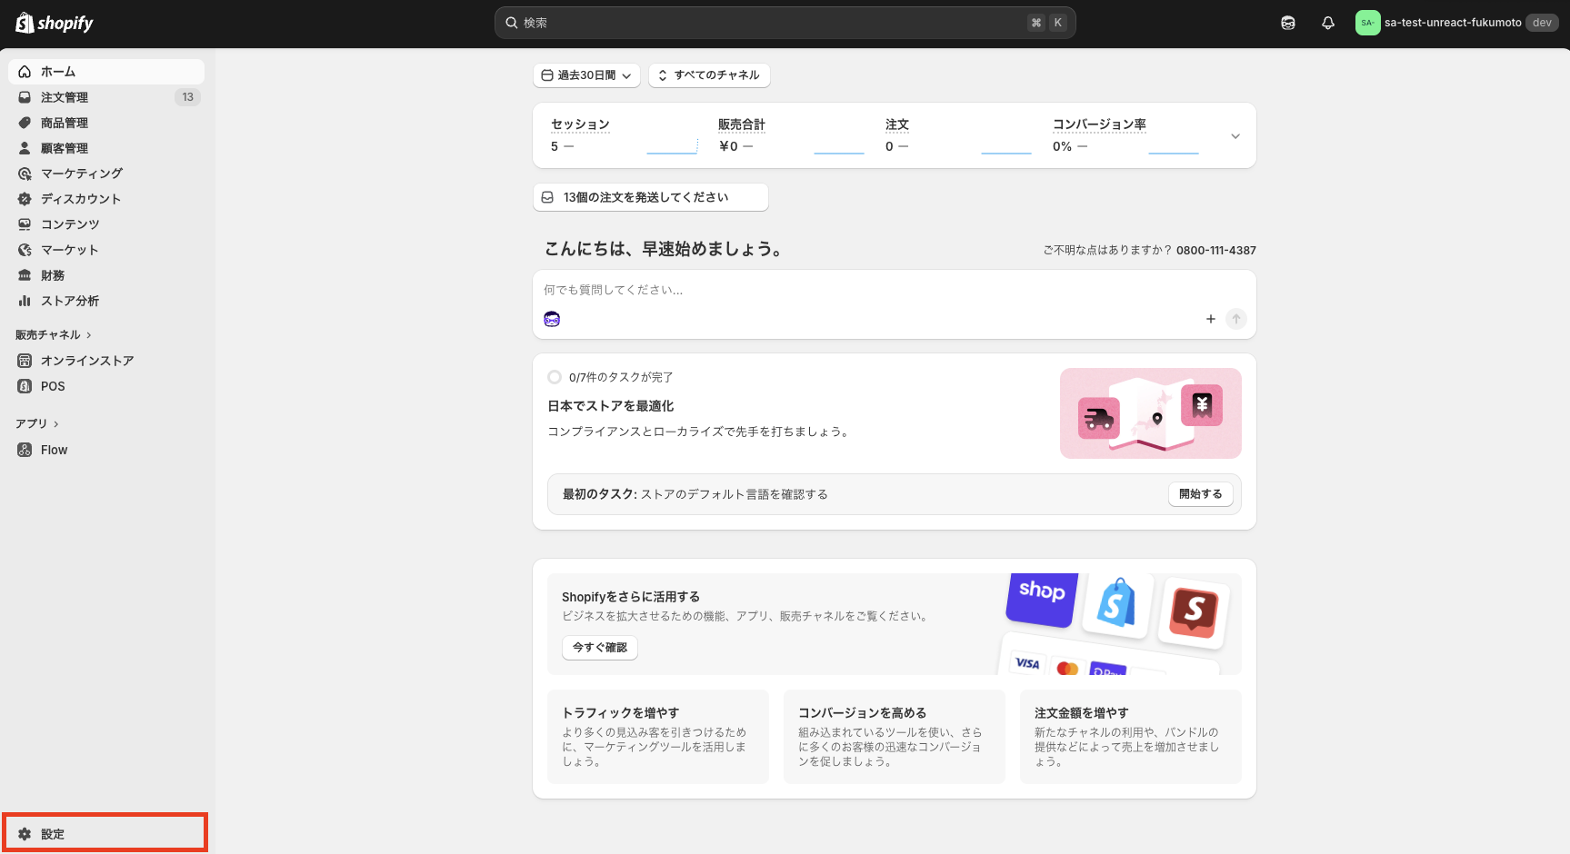
Task: Click the person icon beside 顧客管理
Action: point(25,148)
